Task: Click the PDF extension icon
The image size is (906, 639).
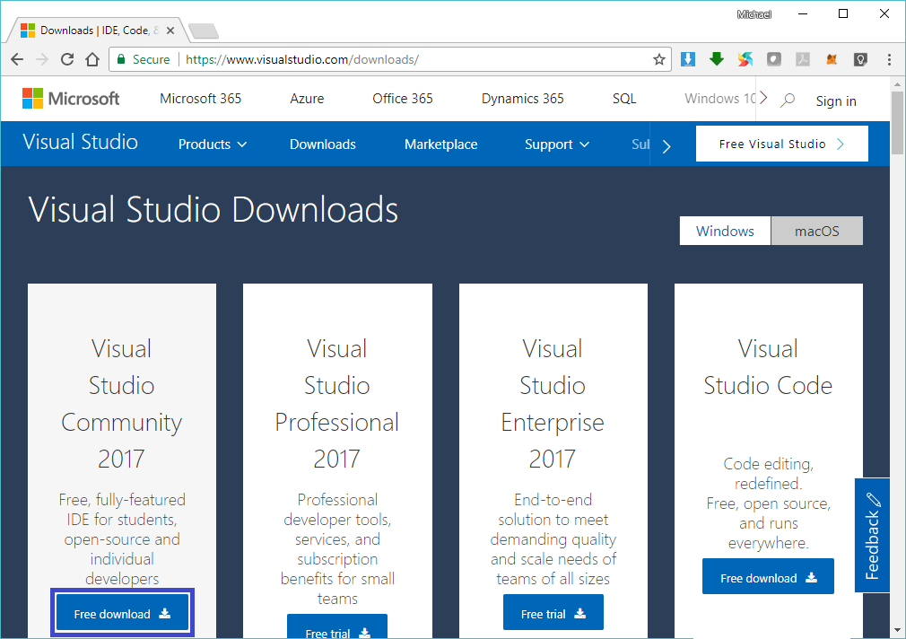Action: pos(803,59)
